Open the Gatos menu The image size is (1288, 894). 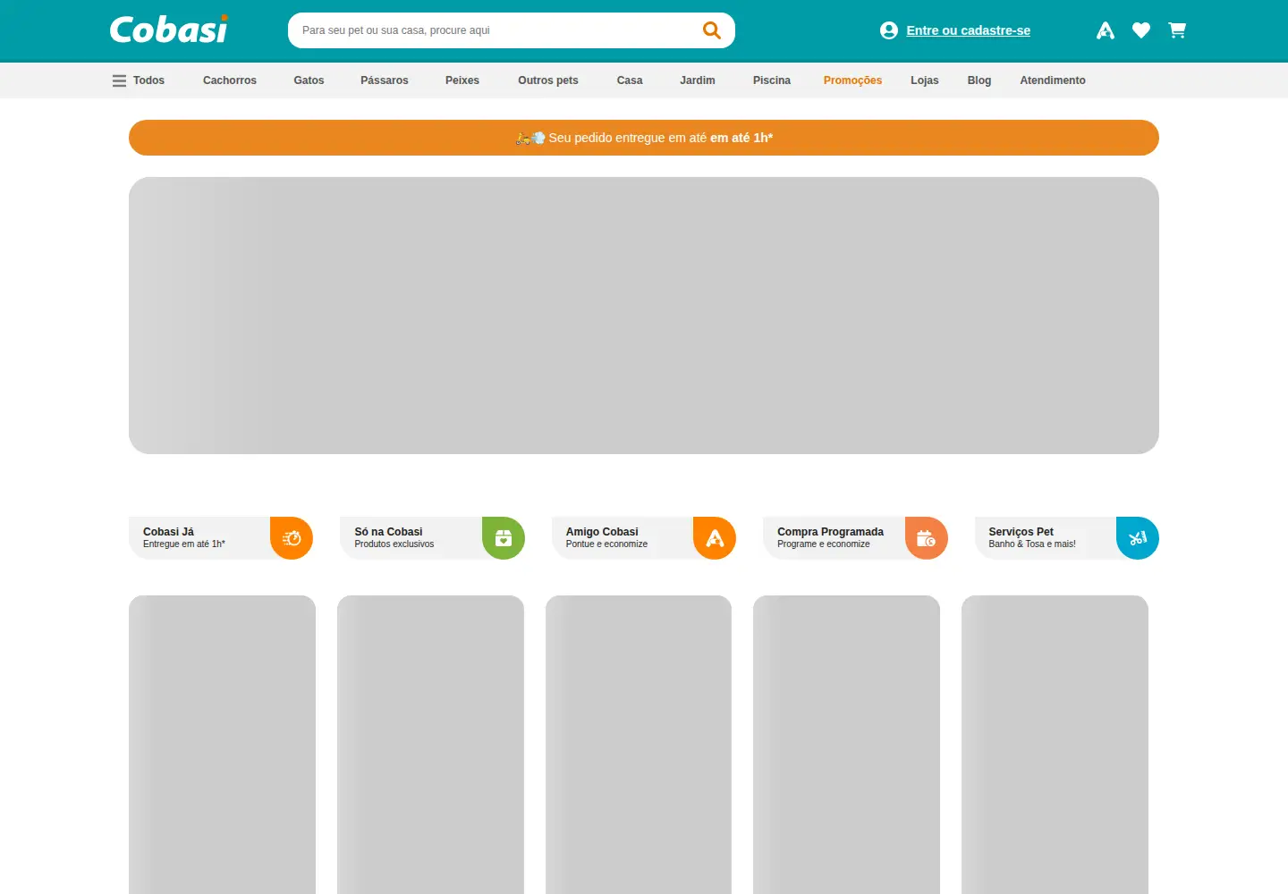309,80
